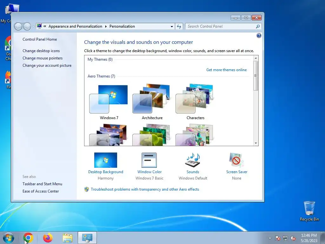Expand the address bar history dropdown

pyautogui.click(x=172, y=27)
